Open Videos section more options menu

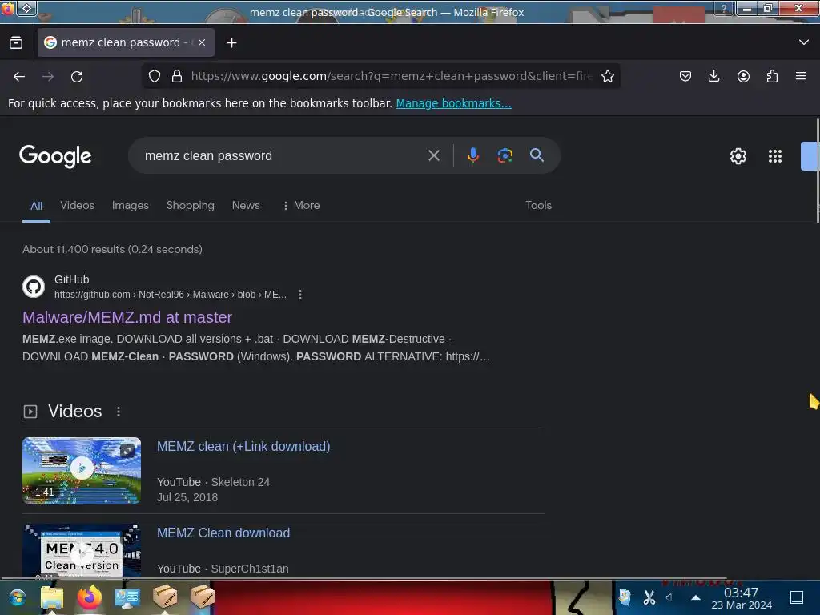119,412
